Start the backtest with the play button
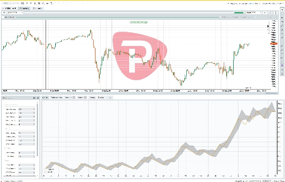This screenshot has height=182, width=285. pos(265,13)
